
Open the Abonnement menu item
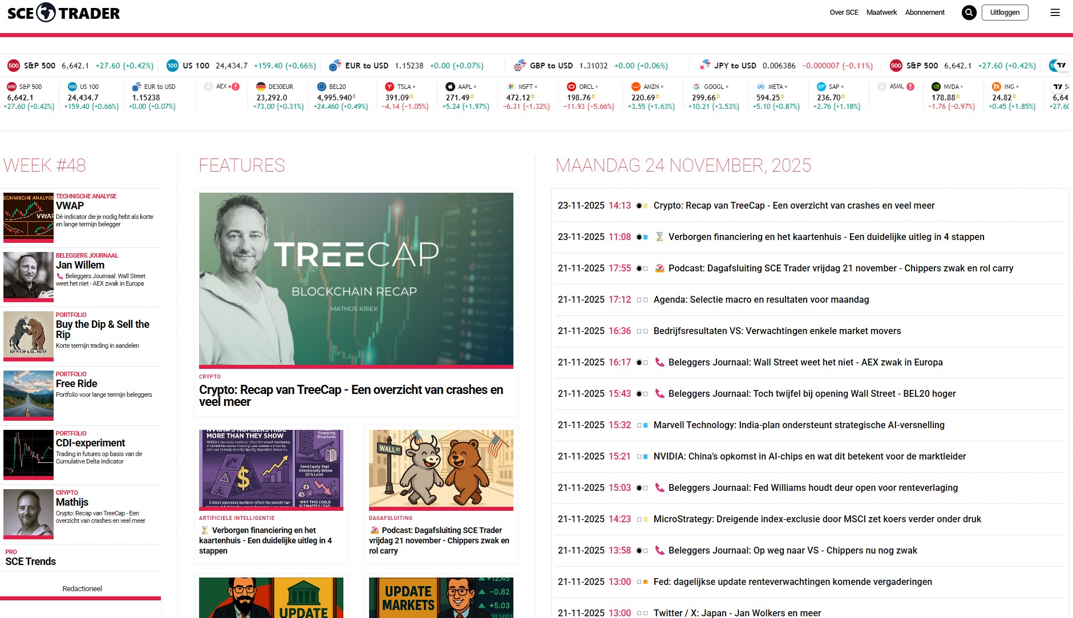[924, 13]
